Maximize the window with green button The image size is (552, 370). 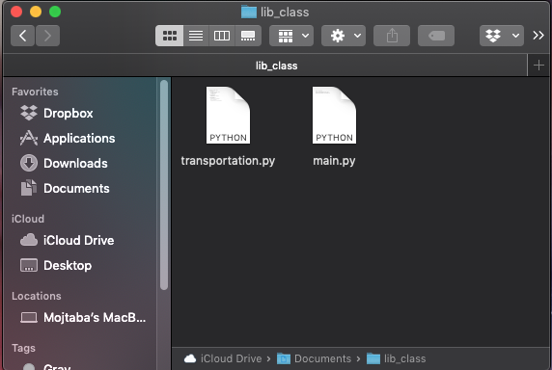point(55,12)
